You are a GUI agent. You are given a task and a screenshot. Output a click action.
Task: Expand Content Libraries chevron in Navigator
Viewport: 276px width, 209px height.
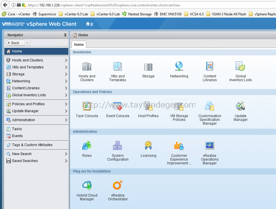click(66, 88)
